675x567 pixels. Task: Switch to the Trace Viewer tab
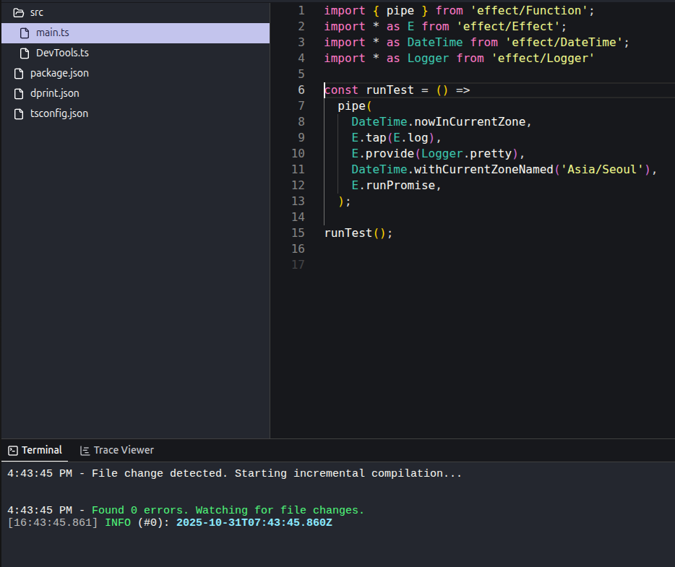tap(116, 451)
